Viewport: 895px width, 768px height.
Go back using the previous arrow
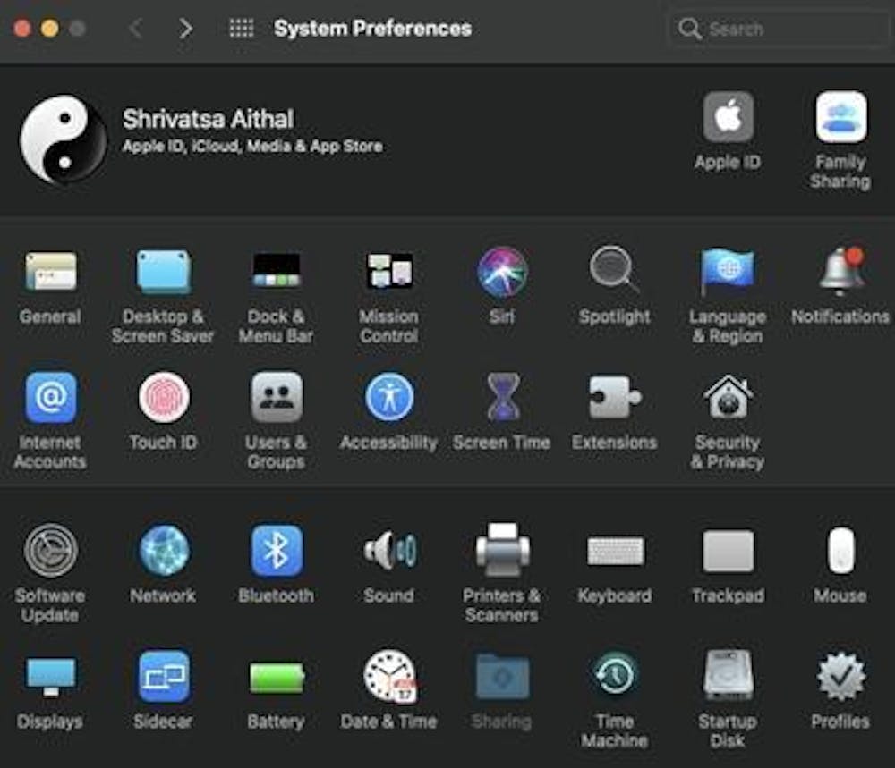point(135,28)
